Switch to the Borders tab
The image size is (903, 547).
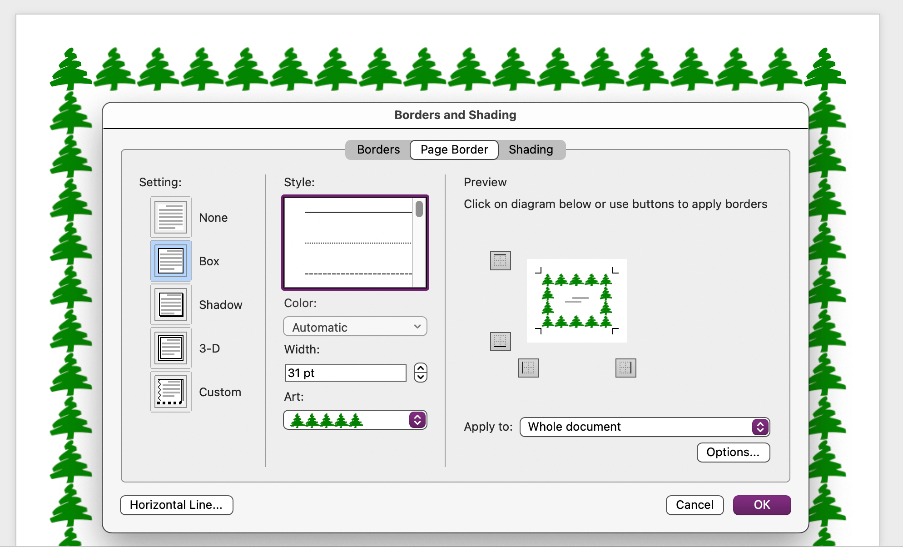378,149
